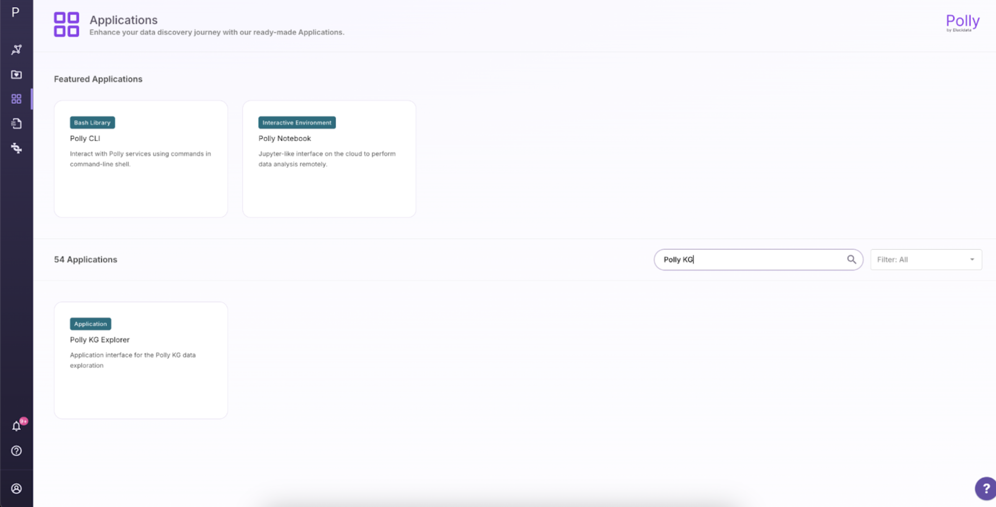The width and height of the screenshot is (996, 507).
Task: Click the Enhance your data discovery subtitle
Action: coord(217,32)
